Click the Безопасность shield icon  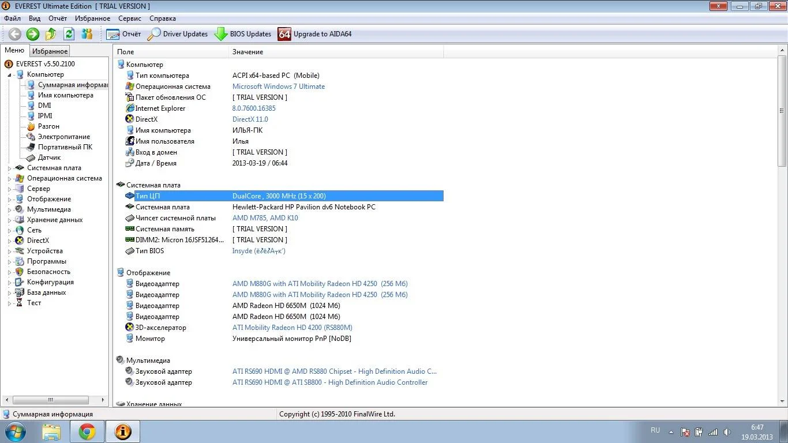point(20,272)
